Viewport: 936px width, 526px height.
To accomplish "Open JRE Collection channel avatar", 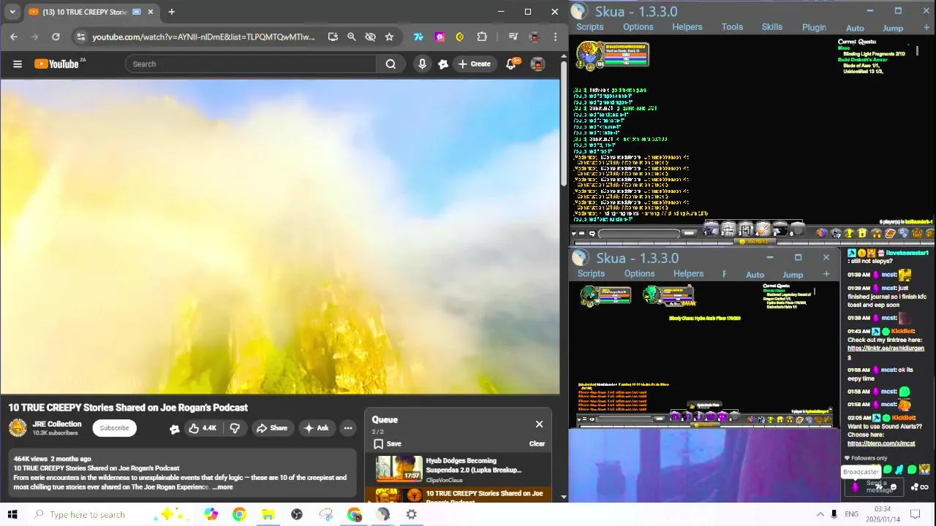I will click(18, 428).
